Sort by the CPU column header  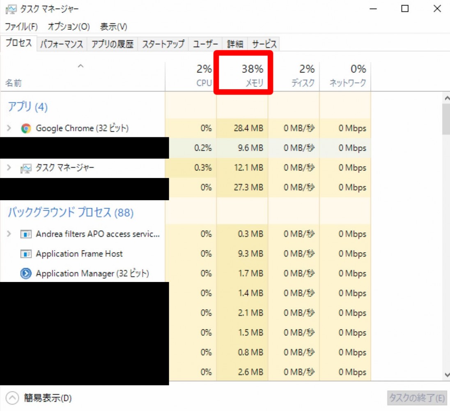191,76
